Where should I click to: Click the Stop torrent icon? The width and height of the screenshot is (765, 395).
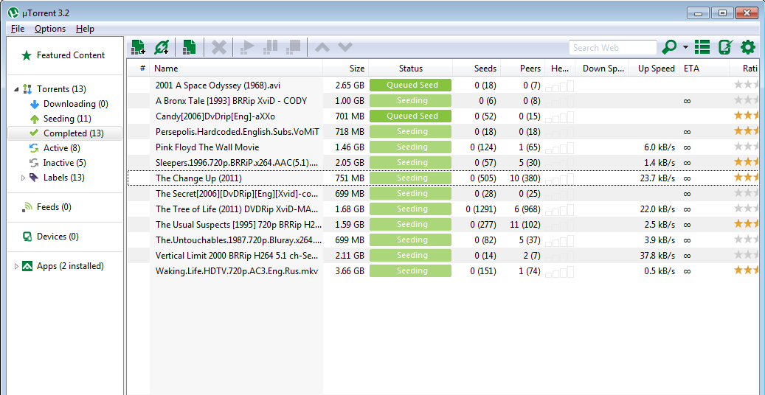click(x=293, y=47)
